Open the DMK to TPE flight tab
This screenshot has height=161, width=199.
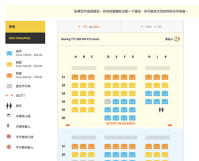[152, 27]
